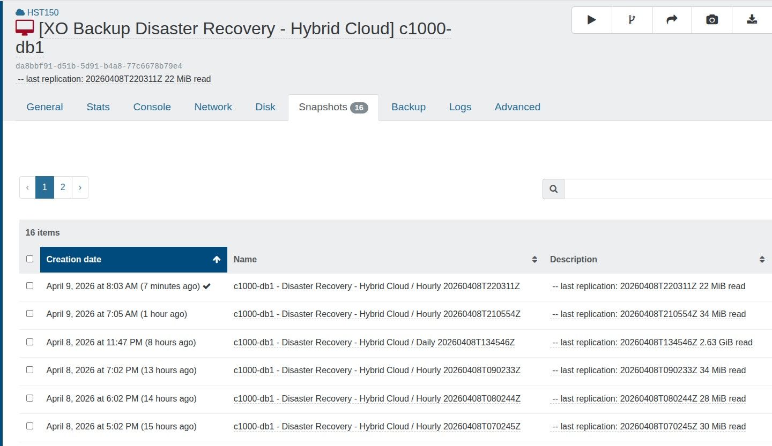The width and height of the screenshot is (772, 446).
Task: Click the search magnifier icon
Action: (x=553, y=189)
